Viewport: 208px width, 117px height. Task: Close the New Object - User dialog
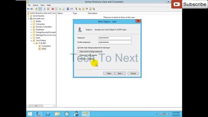[x=138, y=21]
